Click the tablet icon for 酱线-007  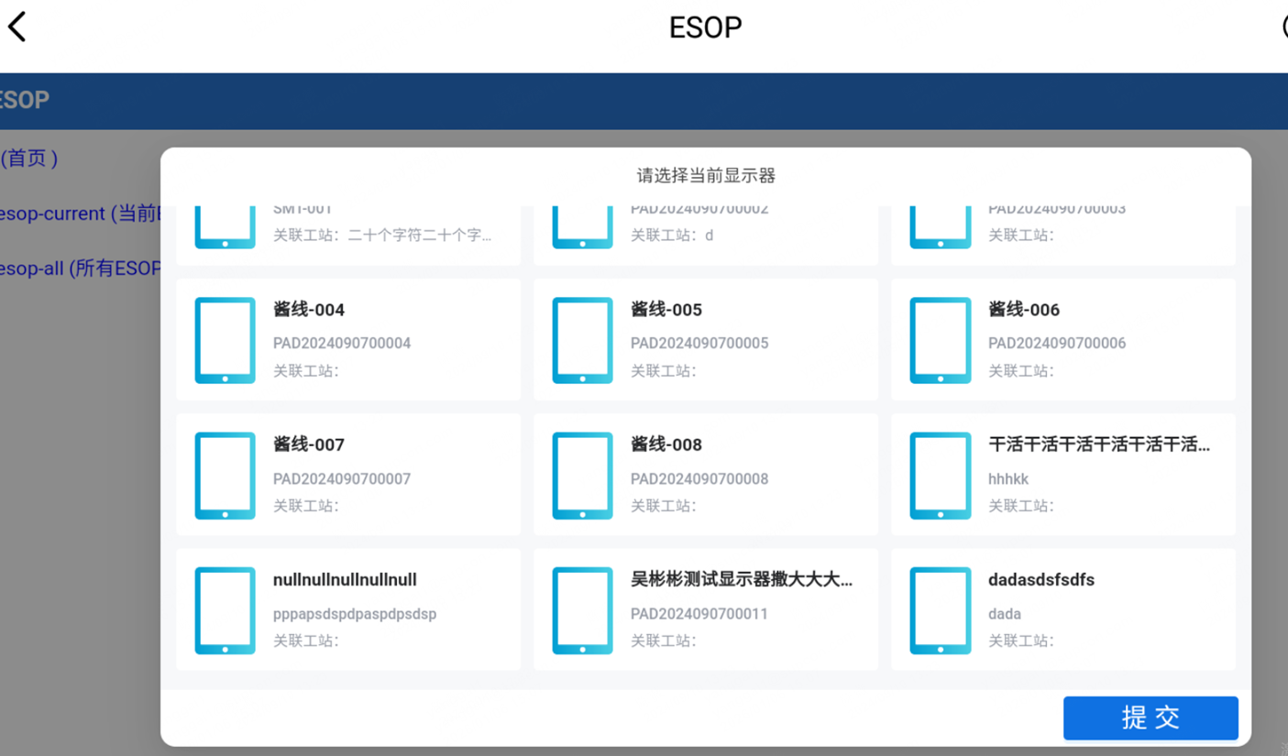(x=225, y=476)
